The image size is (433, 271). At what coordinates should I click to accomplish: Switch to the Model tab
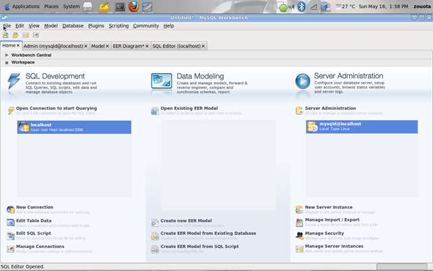coord(97,46)
